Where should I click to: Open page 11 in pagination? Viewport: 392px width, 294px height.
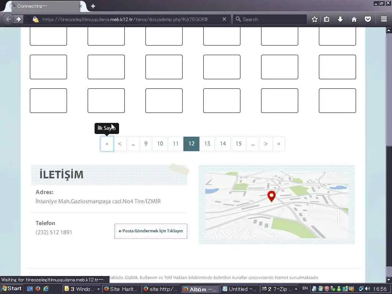pyautogui.click(x=176, y=144)
